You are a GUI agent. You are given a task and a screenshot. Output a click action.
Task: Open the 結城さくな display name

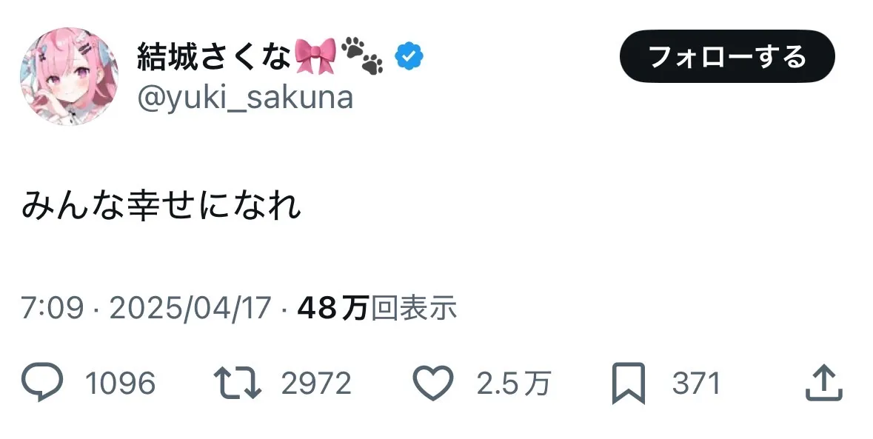tap(214, 57)
